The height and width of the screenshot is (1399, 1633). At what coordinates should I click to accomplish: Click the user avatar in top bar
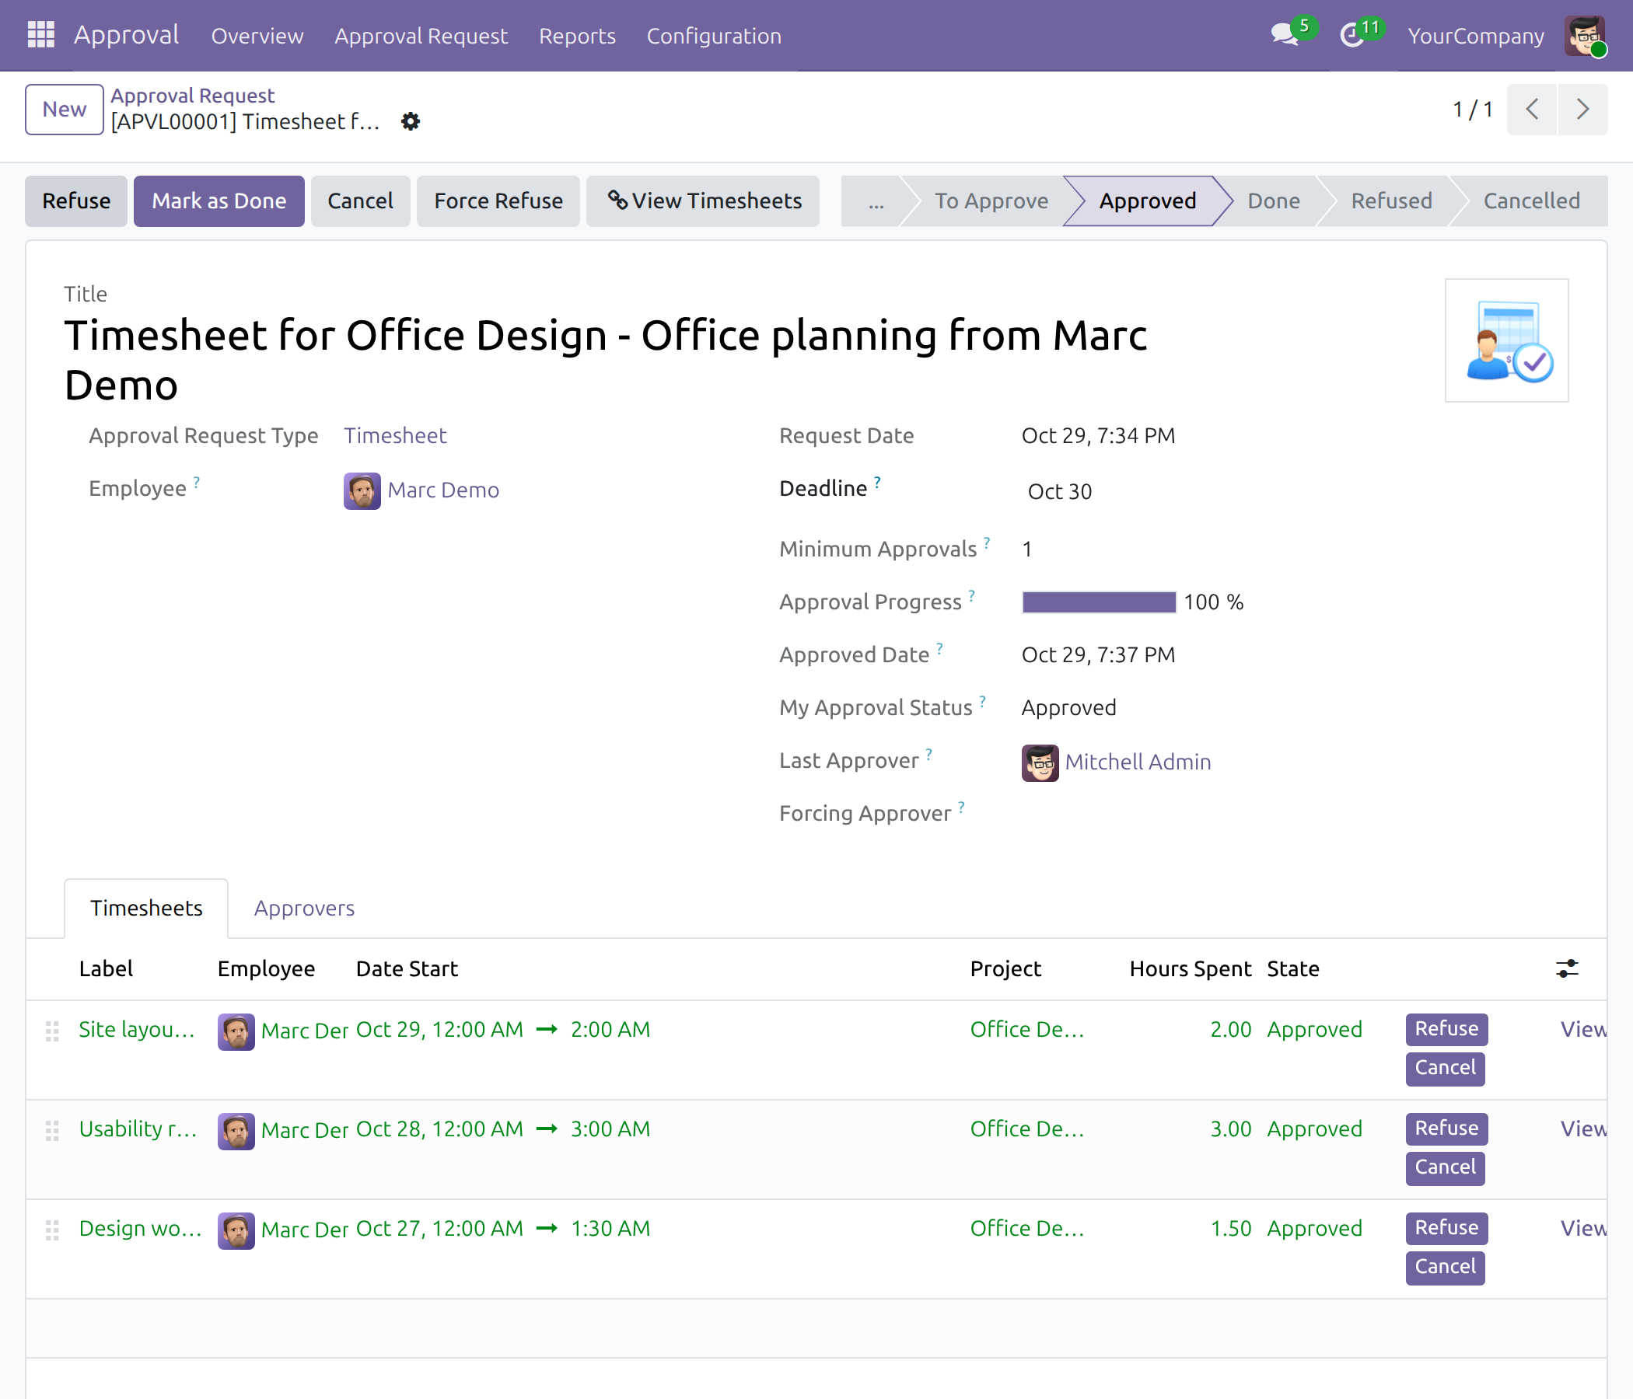(1585, 36)
